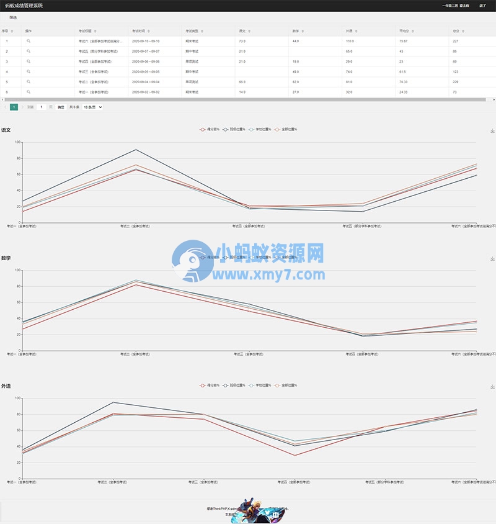Open details via magnifier icon on 考试五 row
496x524 pixels.
(x=29, y=50)
